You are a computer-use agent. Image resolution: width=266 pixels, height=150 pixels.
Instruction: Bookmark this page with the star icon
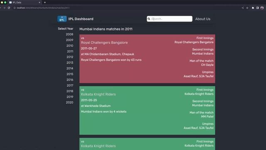coord(247,8)
